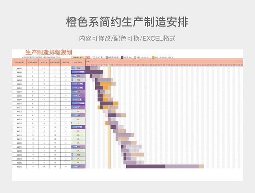
Task: Click the progress bar in row A0005
Action: 78,84
